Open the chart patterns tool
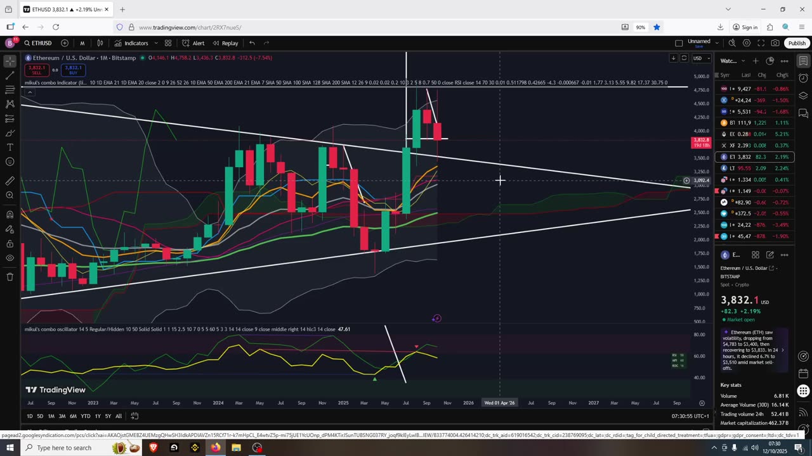 tap(10, 104)
